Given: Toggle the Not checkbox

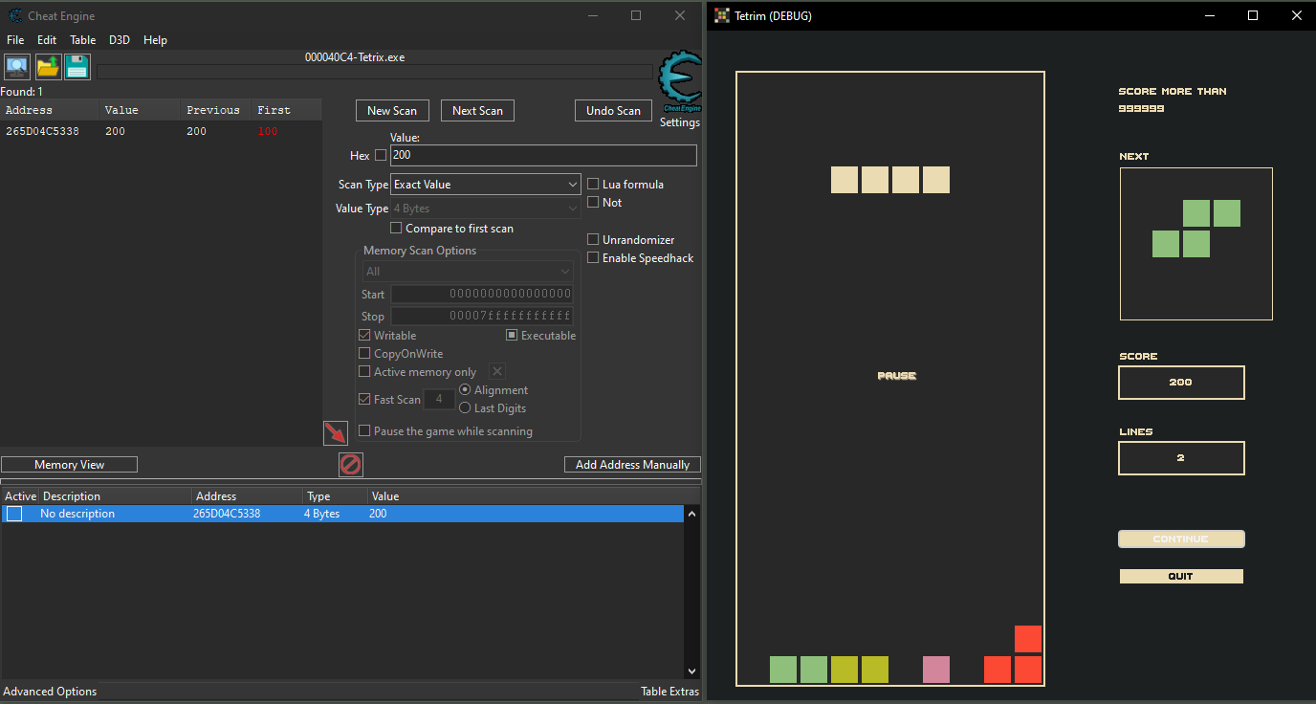Looking at the screenshot, I should coord(593,203).
